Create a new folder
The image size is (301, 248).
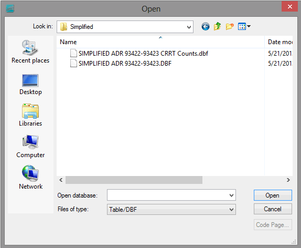(230, 26)
